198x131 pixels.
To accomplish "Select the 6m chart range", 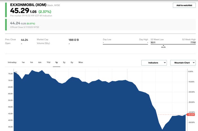I will pyautogui.click(x=40, y=63).
